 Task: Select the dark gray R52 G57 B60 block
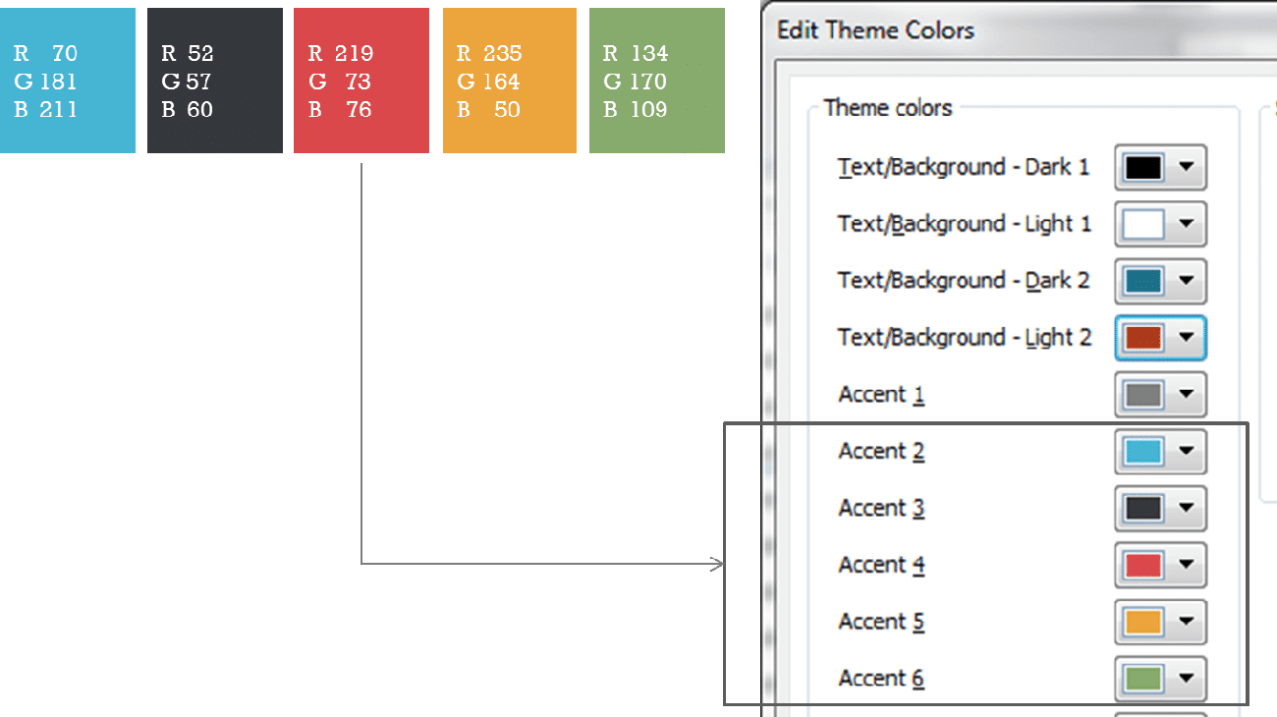(x=214, y=80)
